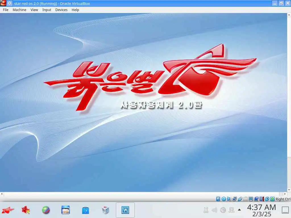
Task: Click the vertical scrollbar down arrow
Action: click(289, 190)
